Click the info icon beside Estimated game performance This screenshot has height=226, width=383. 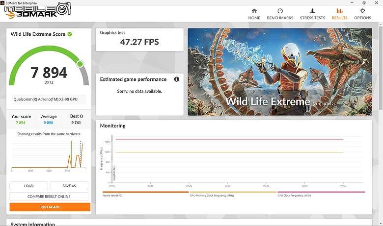[177, 79]
